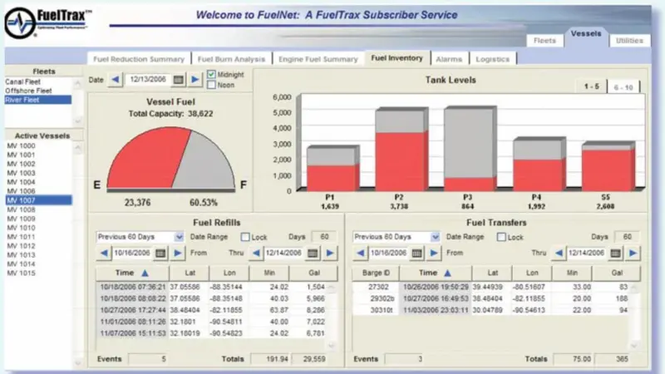Step Fuel Transfers Thru date forward

[x=633, y=253]
